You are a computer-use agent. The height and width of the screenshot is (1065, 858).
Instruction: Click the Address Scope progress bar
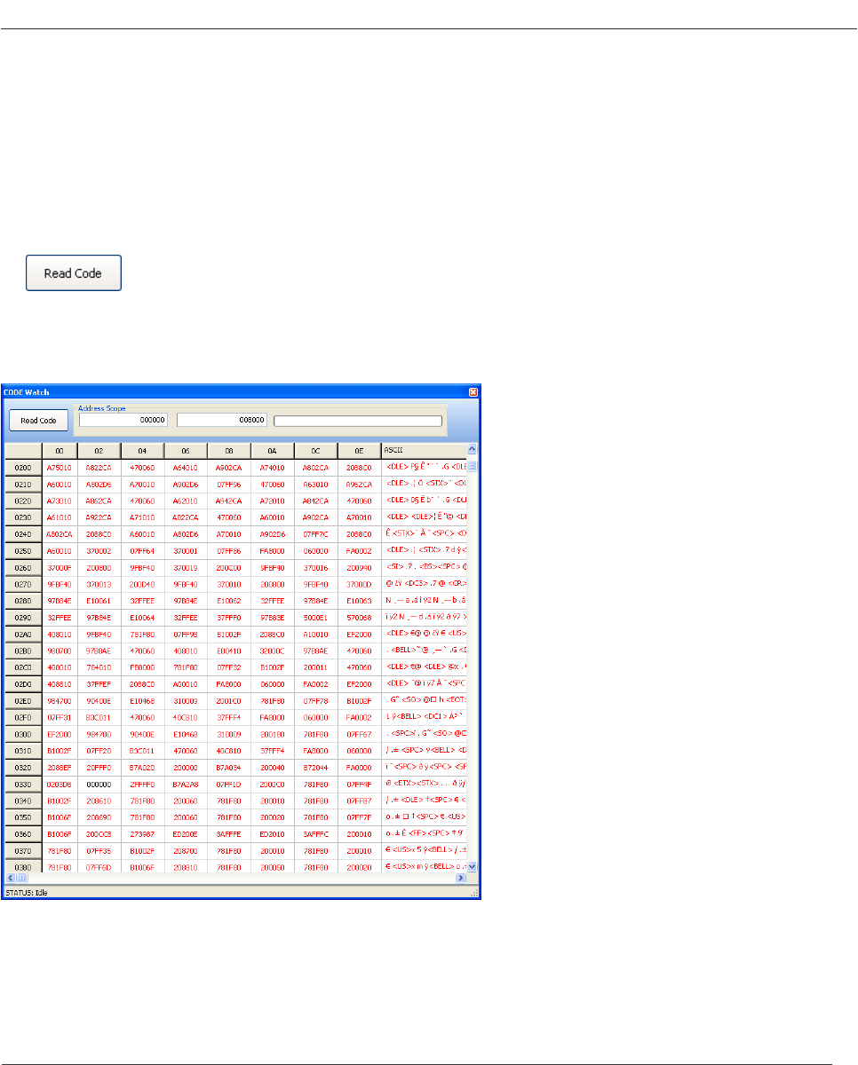[357, 421]
